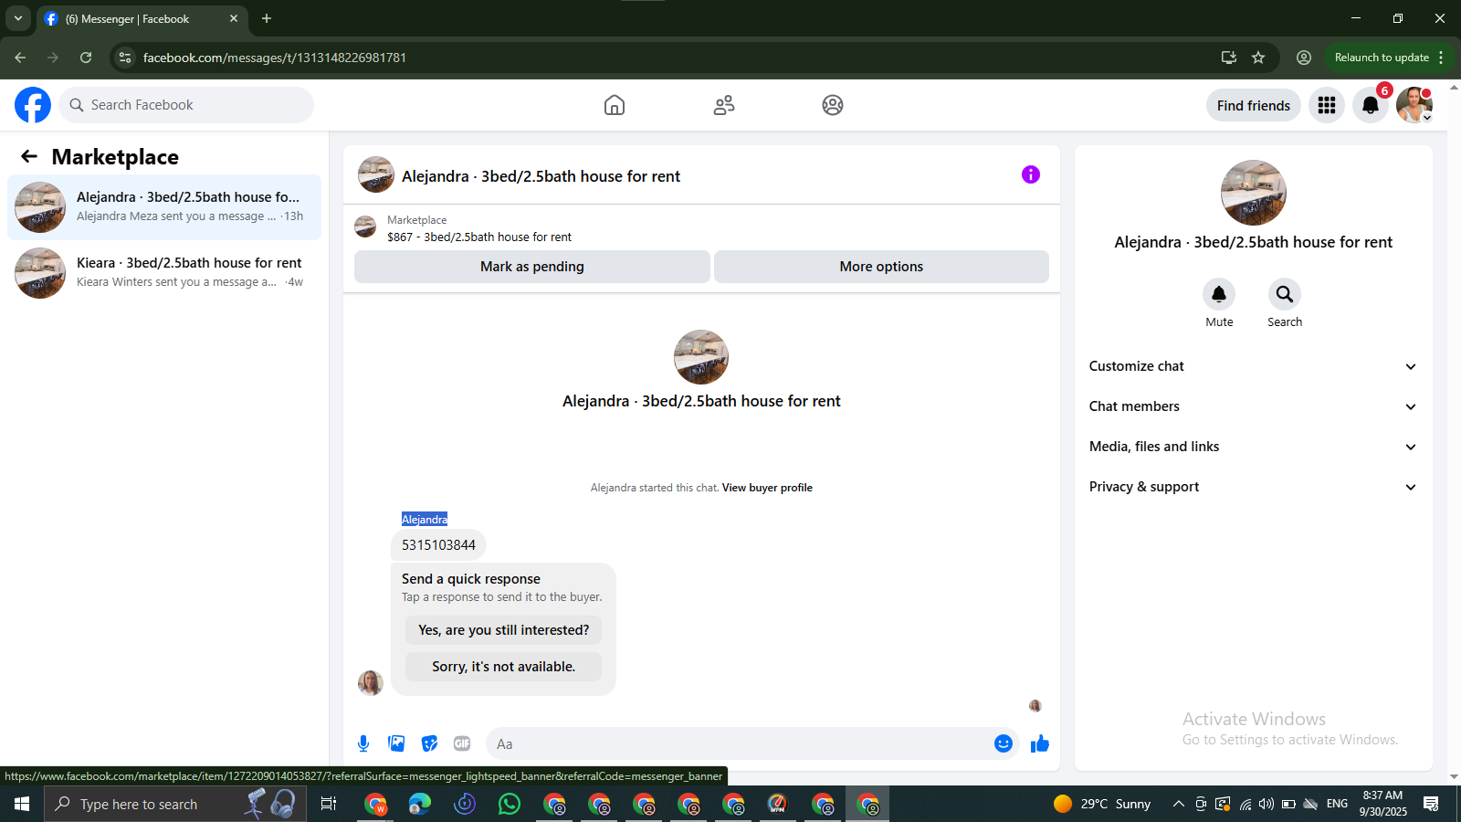The height and width of the screenshot is (822, 1461).
Task: Open the Groups icon in top navigation
Action: click(833, 105)
